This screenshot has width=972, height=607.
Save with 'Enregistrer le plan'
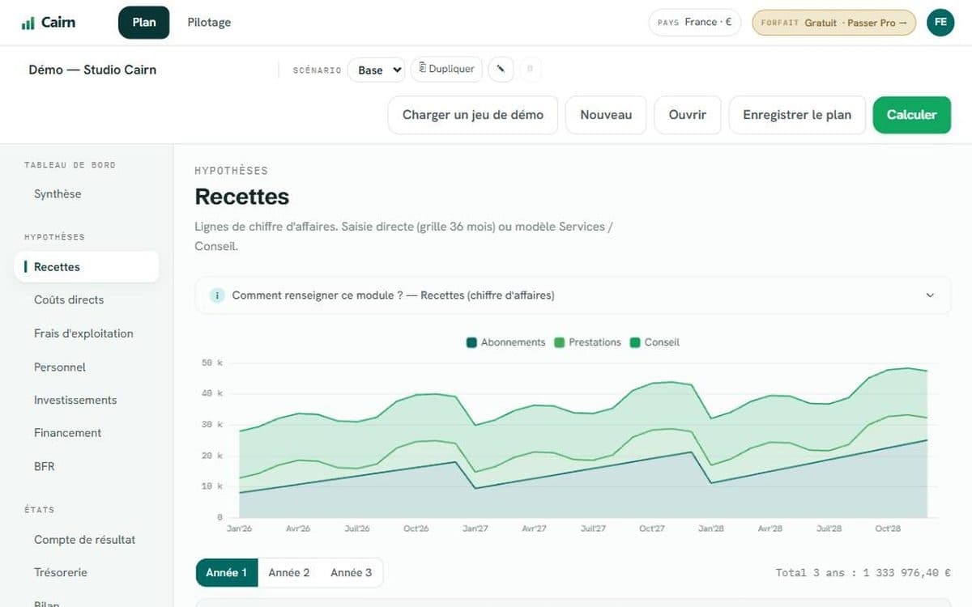(797, 115)
